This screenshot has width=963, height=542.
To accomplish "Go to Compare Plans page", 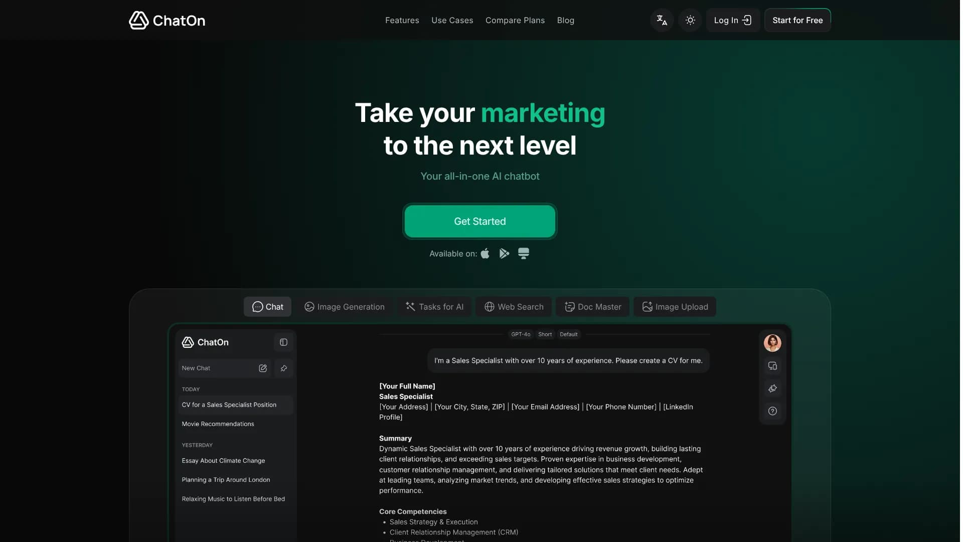I will [515, 20].
